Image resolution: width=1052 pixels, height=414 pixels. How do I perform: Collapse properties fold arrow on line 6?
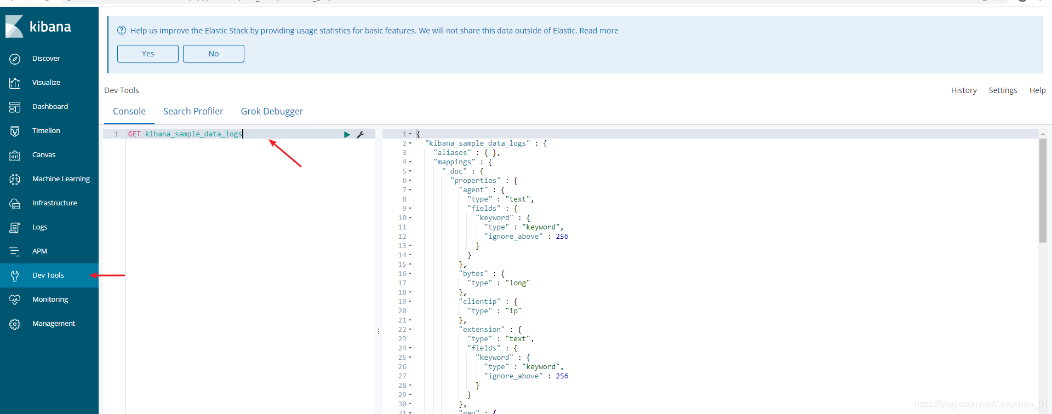tap(410, 181)
